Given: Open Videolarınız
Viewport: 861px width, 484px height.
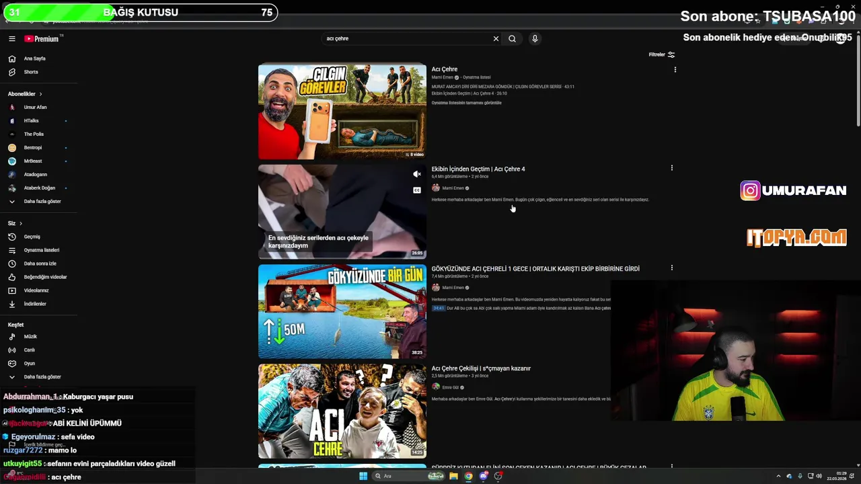Looking at the screenshot, I should [x=36, y=290].
